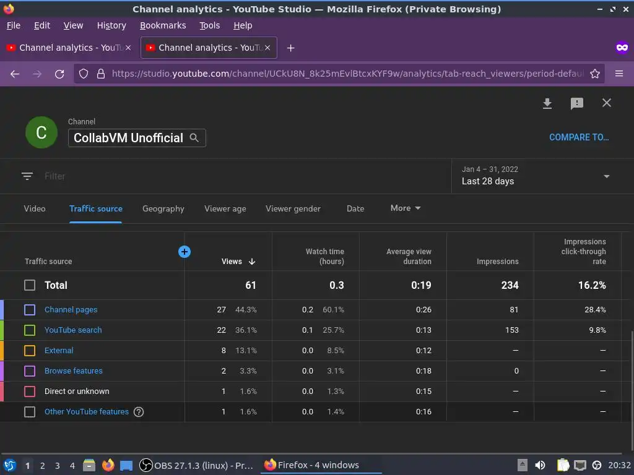The image size is (634, 475).
Task: Open the filter list icon
Action: [27, 176]
